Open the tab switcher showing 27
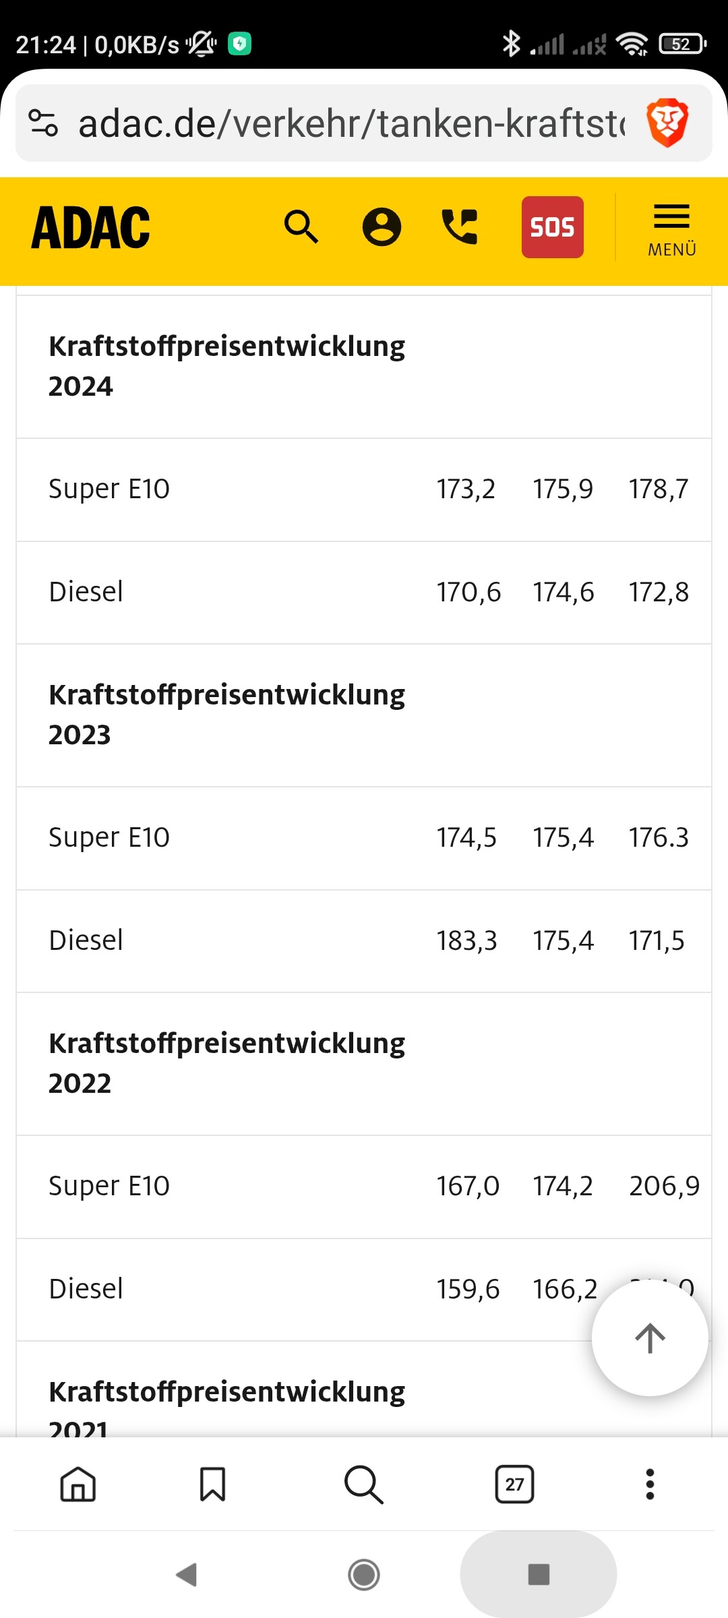 514,1484
